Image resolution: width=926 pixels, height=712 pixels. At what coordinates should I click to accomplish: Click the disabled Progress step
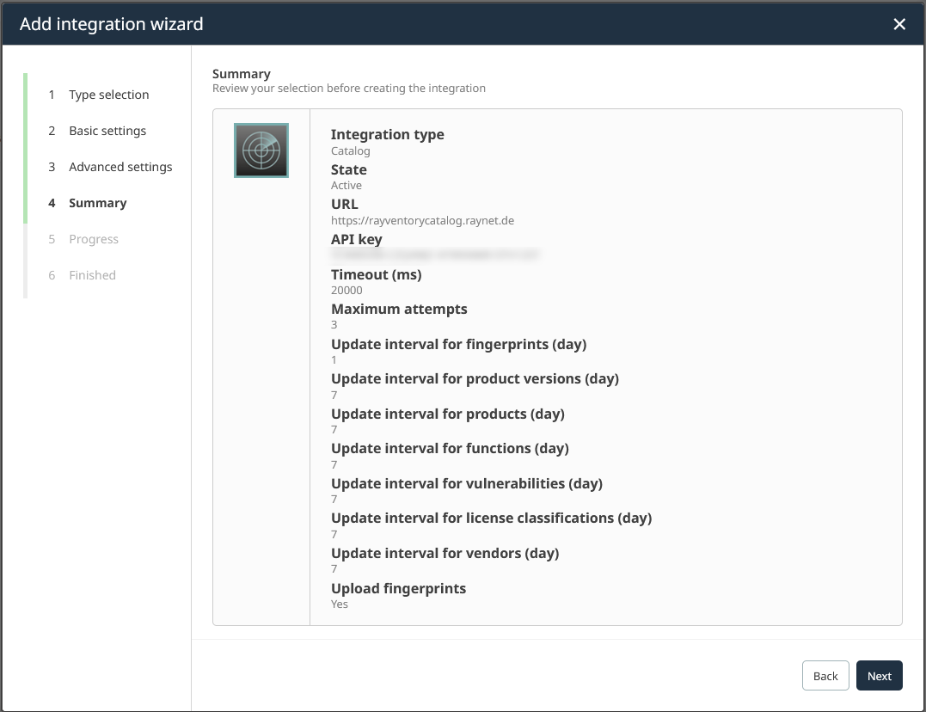click(x=94, y=239)
